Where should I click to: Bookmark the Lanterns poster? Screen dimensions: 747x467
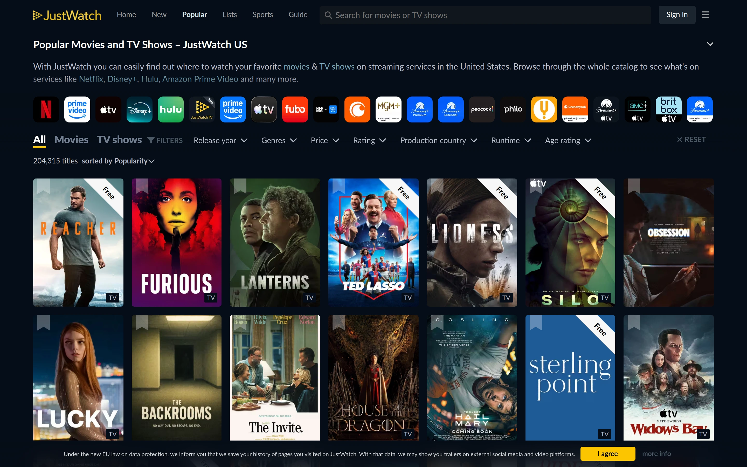[240, 186]
